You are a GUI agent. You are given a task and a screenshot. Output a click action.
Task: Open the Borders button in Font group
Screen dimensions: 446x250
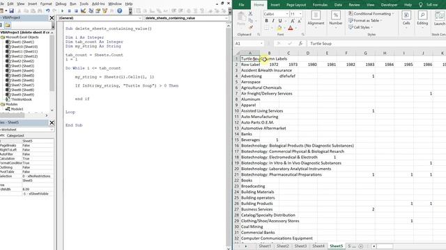point(266,28)
